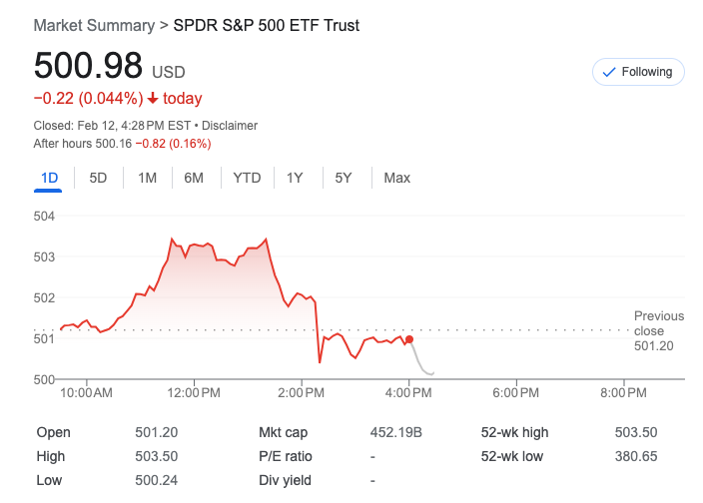Select the Max range tab

[396, 178]
